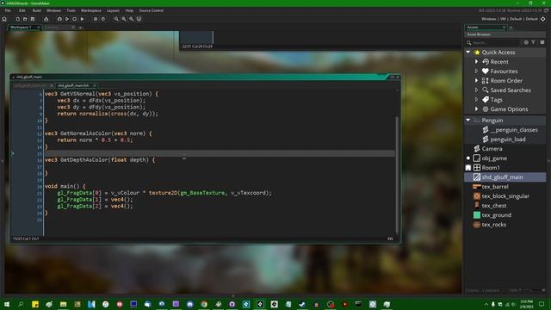Expand Saved Searches
This screenshot has height=310, width=551.
pos(476,90)
